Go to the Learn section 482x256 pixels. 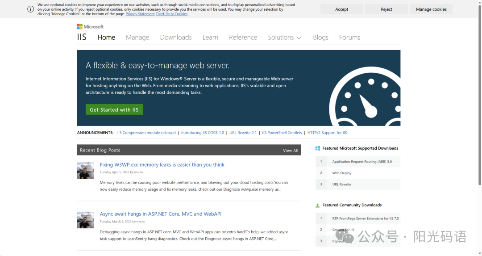click(x=210, y=38)
